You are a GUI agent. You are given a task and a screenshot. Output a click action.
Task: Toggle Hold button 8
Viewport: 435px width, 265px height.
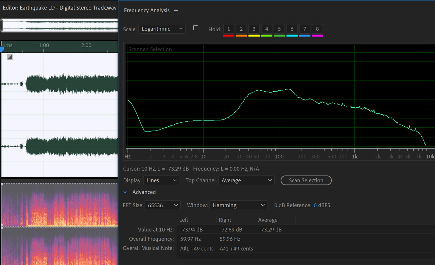pyautogui.click(x=317, y=29)
